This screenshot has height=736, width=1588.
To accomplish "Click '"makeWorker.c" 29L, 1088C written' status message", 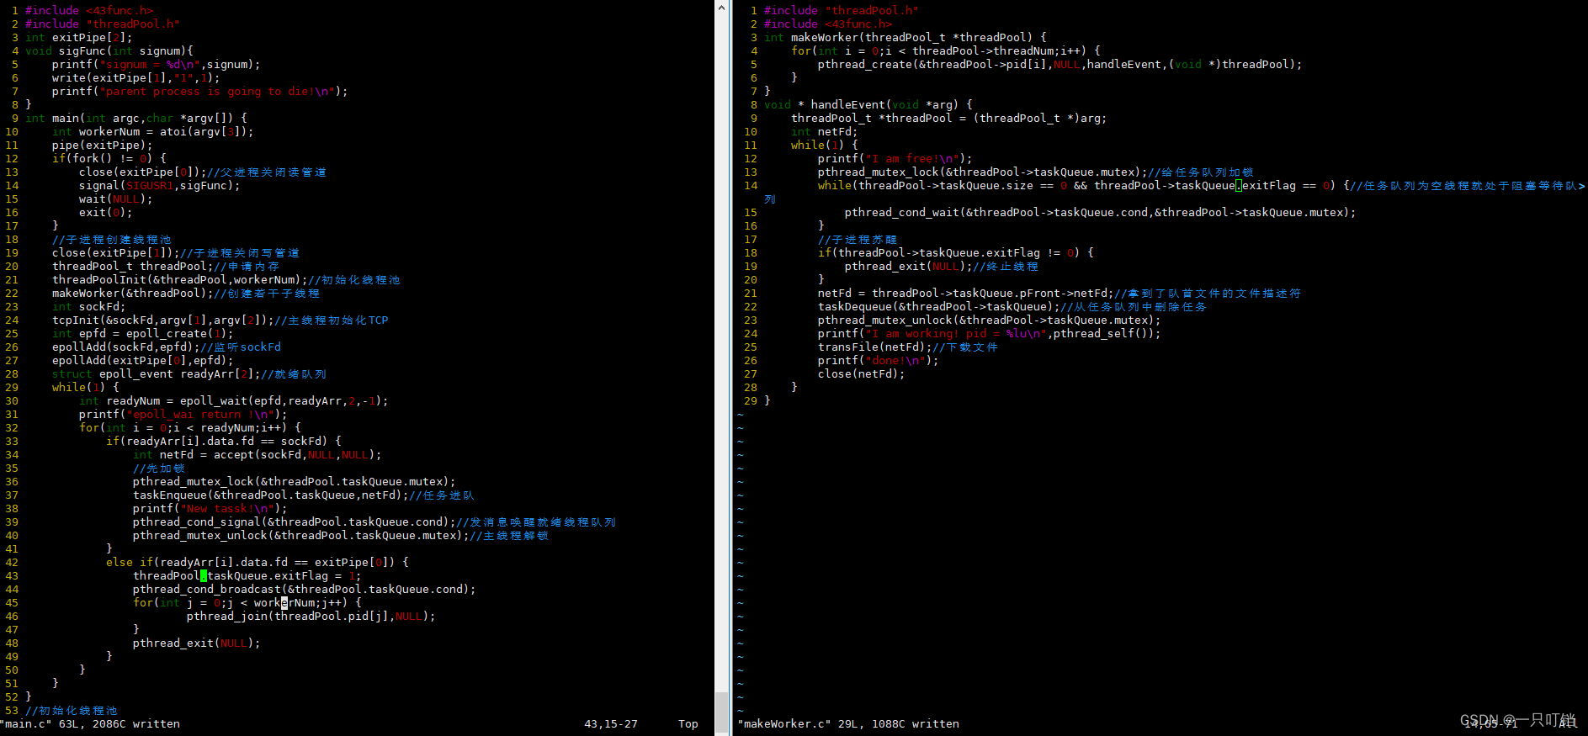I will [x=848, y=723].
